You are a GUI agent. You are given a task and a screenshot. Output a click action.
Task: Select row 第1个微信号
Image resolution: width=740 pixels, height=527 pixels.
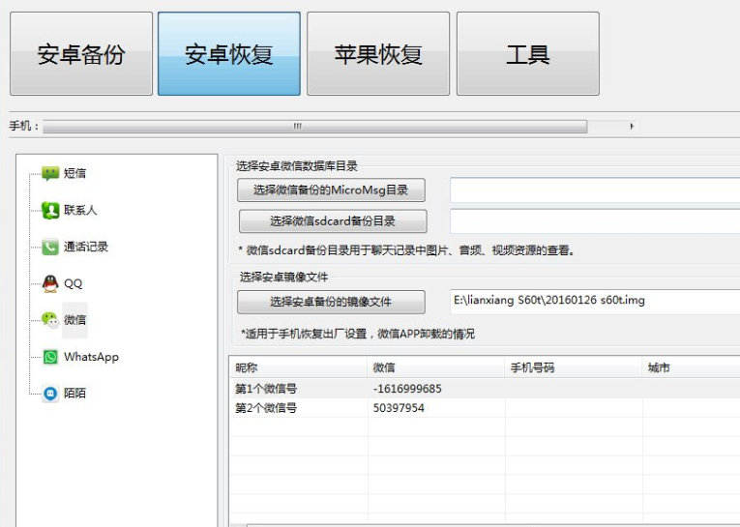tap(485, 389)
